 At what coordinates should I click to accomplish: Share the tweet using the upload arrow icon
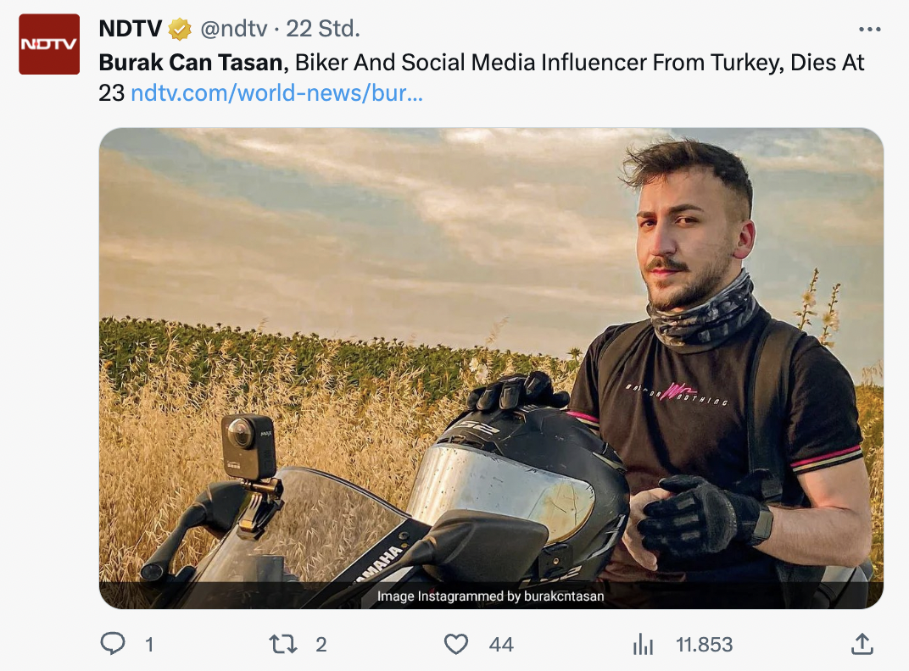point(862,645)
